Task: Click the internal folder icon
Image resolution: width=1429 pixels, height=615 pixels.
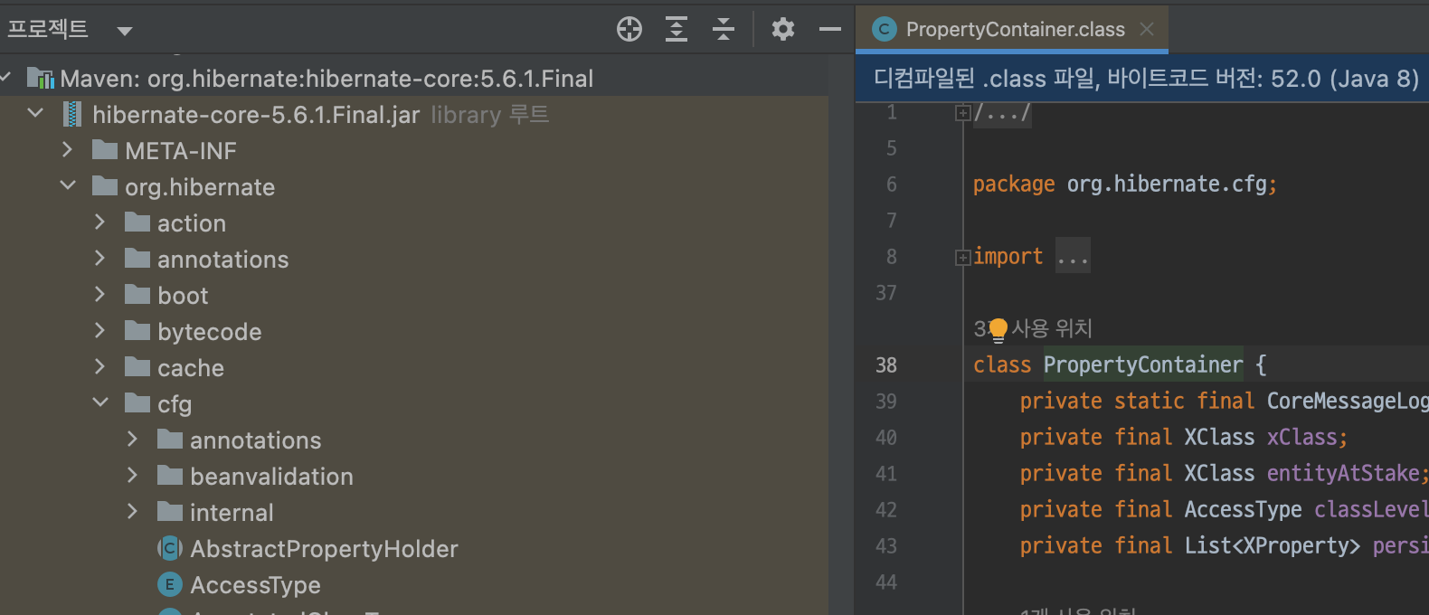Action: click(x=170, y=512)
